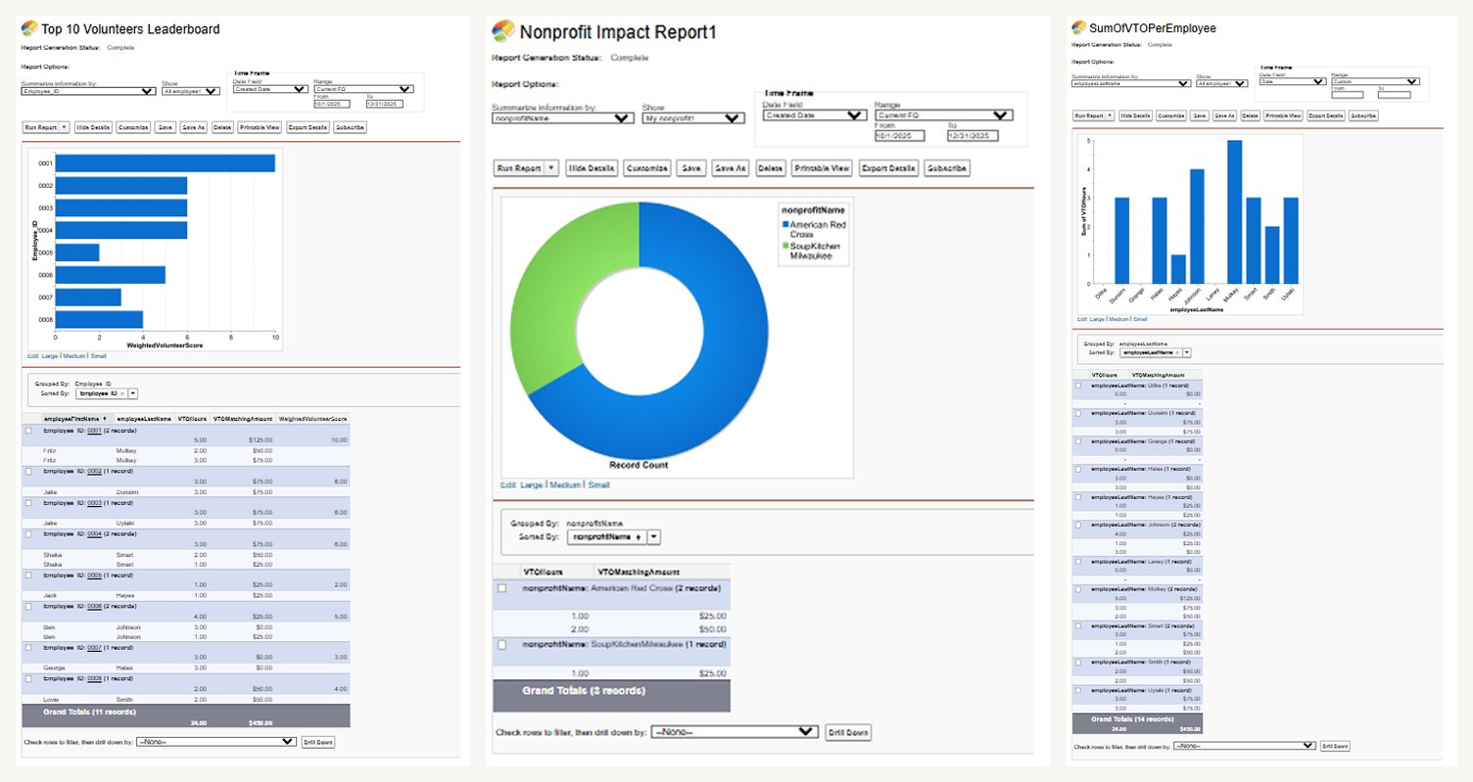The image size is (1473, 782).
Task: Click Delete in the SumOfVTOPerEmployee report
Action: [x=1250, y=115]
